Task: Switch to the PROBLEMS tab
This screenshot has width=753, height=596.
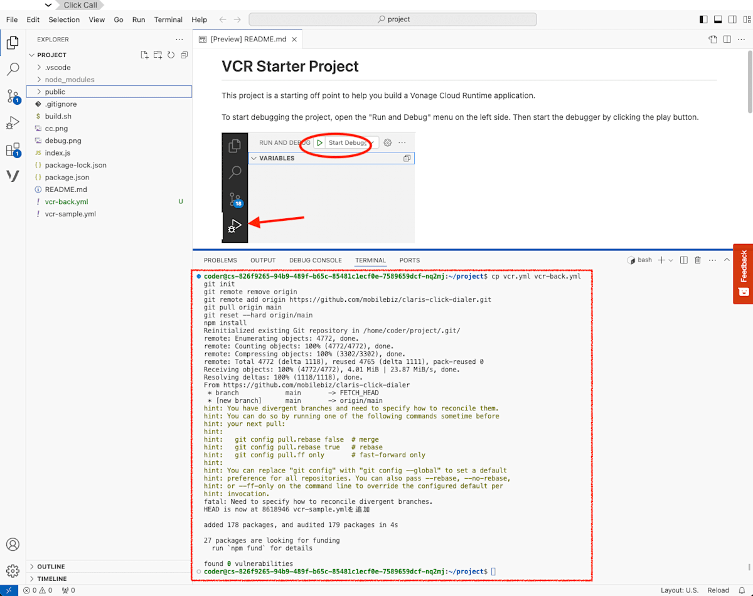Action: 220,260
